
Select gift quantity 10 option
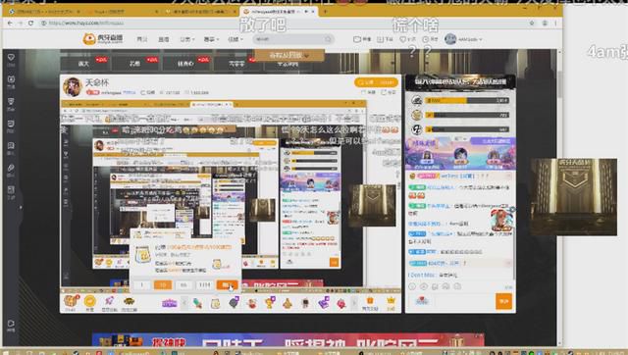(163, 284)
